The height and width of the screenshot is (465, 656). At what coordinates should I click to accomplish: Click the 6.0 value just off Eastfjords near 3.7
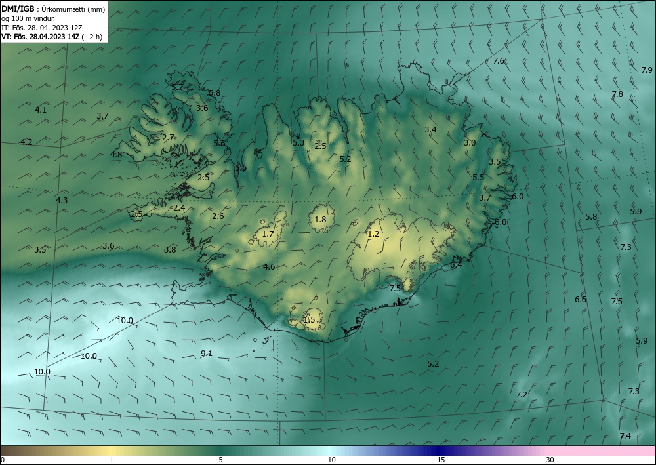pos(518,197)
